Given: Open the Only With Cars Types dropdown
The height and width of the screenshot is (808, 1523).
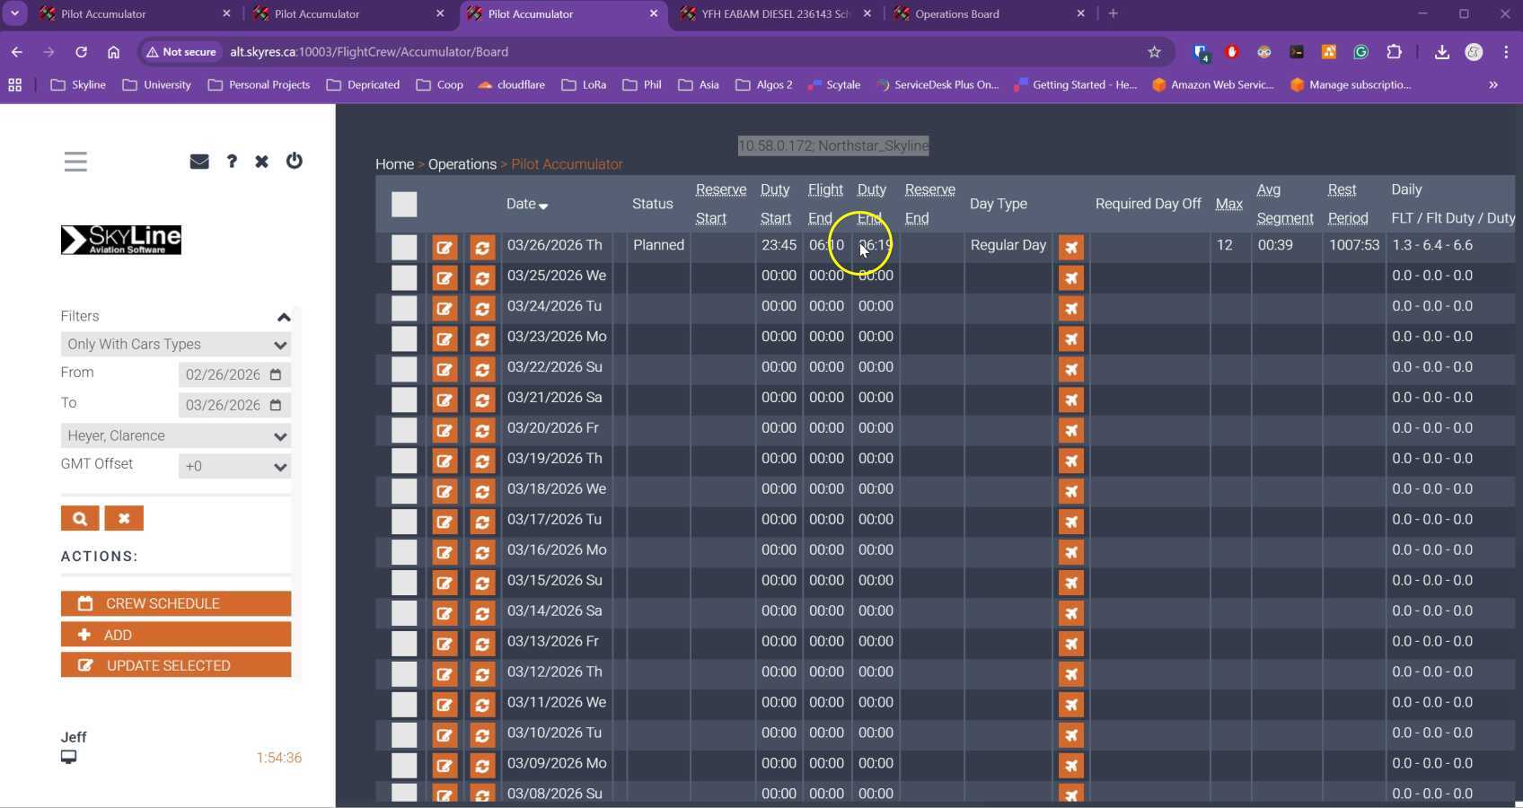Looking at the screenshot, I should 176,345.
